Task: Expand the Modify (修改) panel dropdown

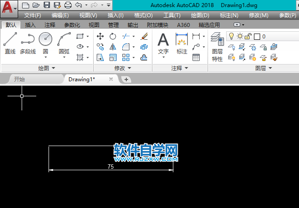Action: (x=123, y=68)
